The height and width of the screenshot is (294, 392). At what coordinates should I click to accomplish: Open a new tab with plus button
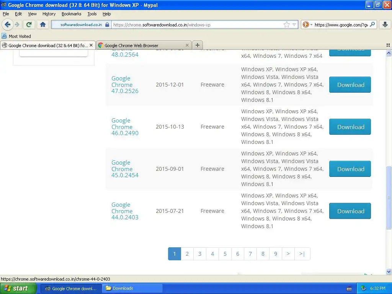[x=198, y=45]
